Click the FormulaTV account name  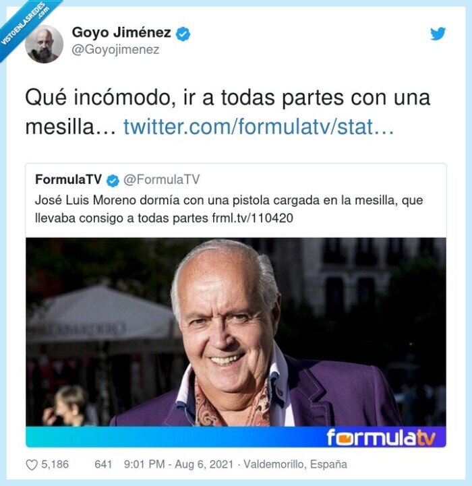pos(69,179)
